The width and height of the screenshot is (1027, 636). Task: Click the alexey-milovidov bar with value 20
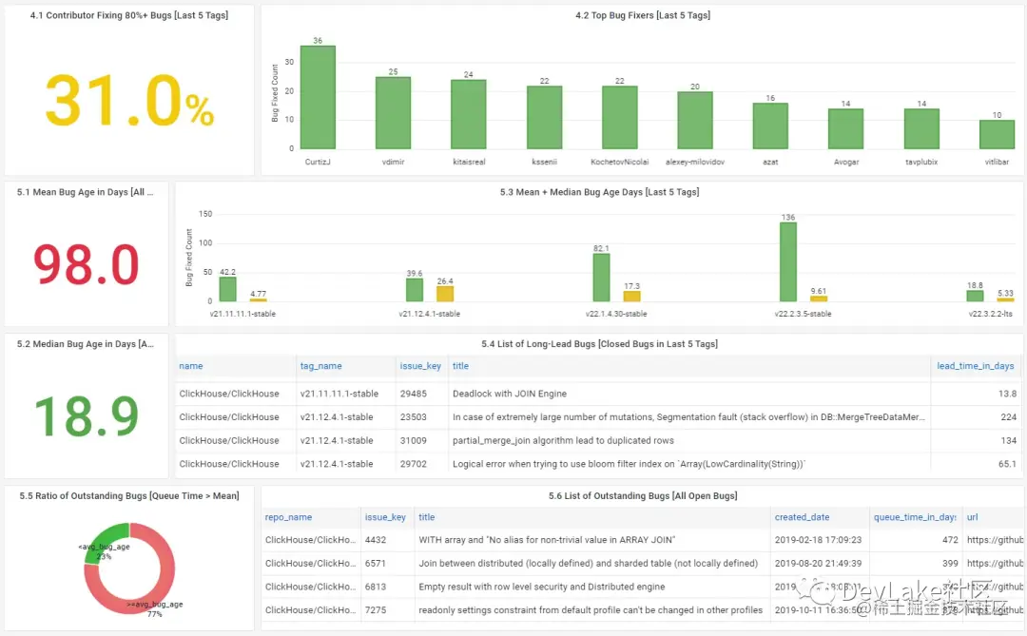tap(695, 120)
